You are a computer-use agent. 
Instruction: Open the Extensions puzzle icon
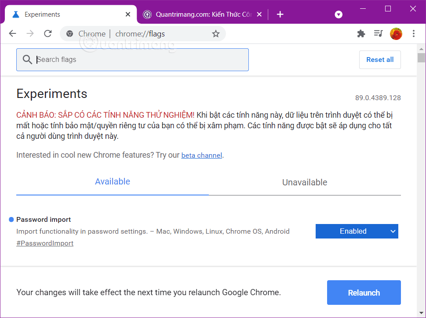[361, 34]
